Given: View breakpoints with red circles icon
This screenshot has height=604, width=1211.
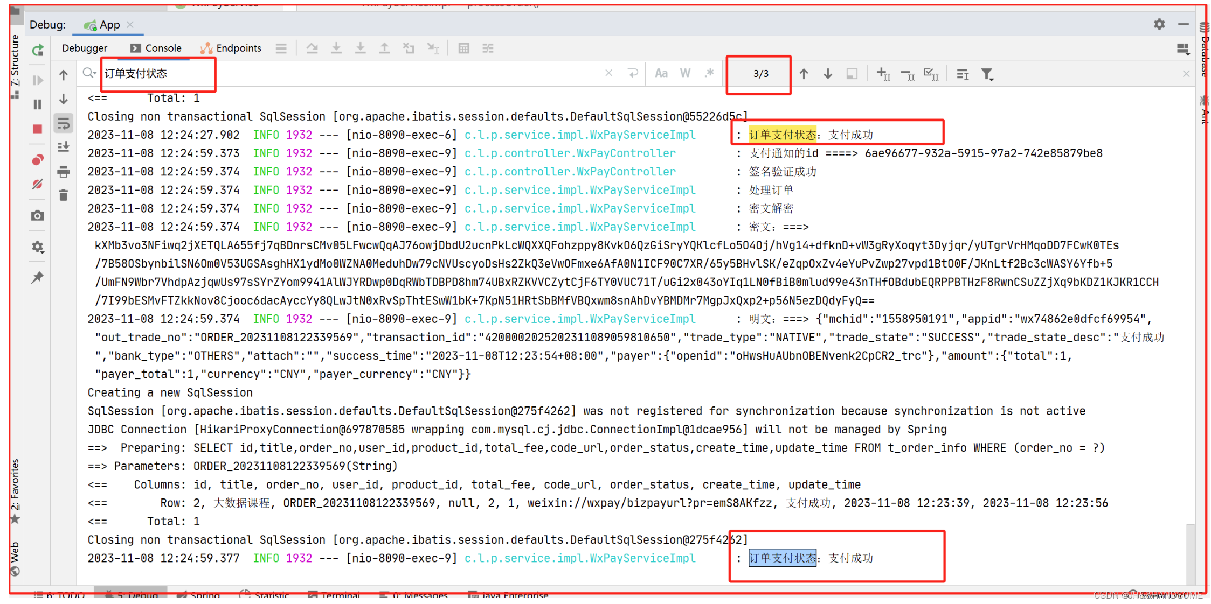Looking at the screenshot, I should (38, 160).
